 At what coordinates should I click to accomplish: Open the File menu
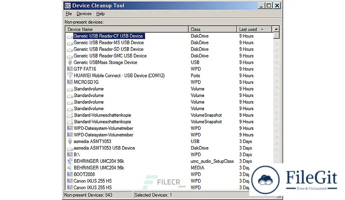[x=69, y=14]
